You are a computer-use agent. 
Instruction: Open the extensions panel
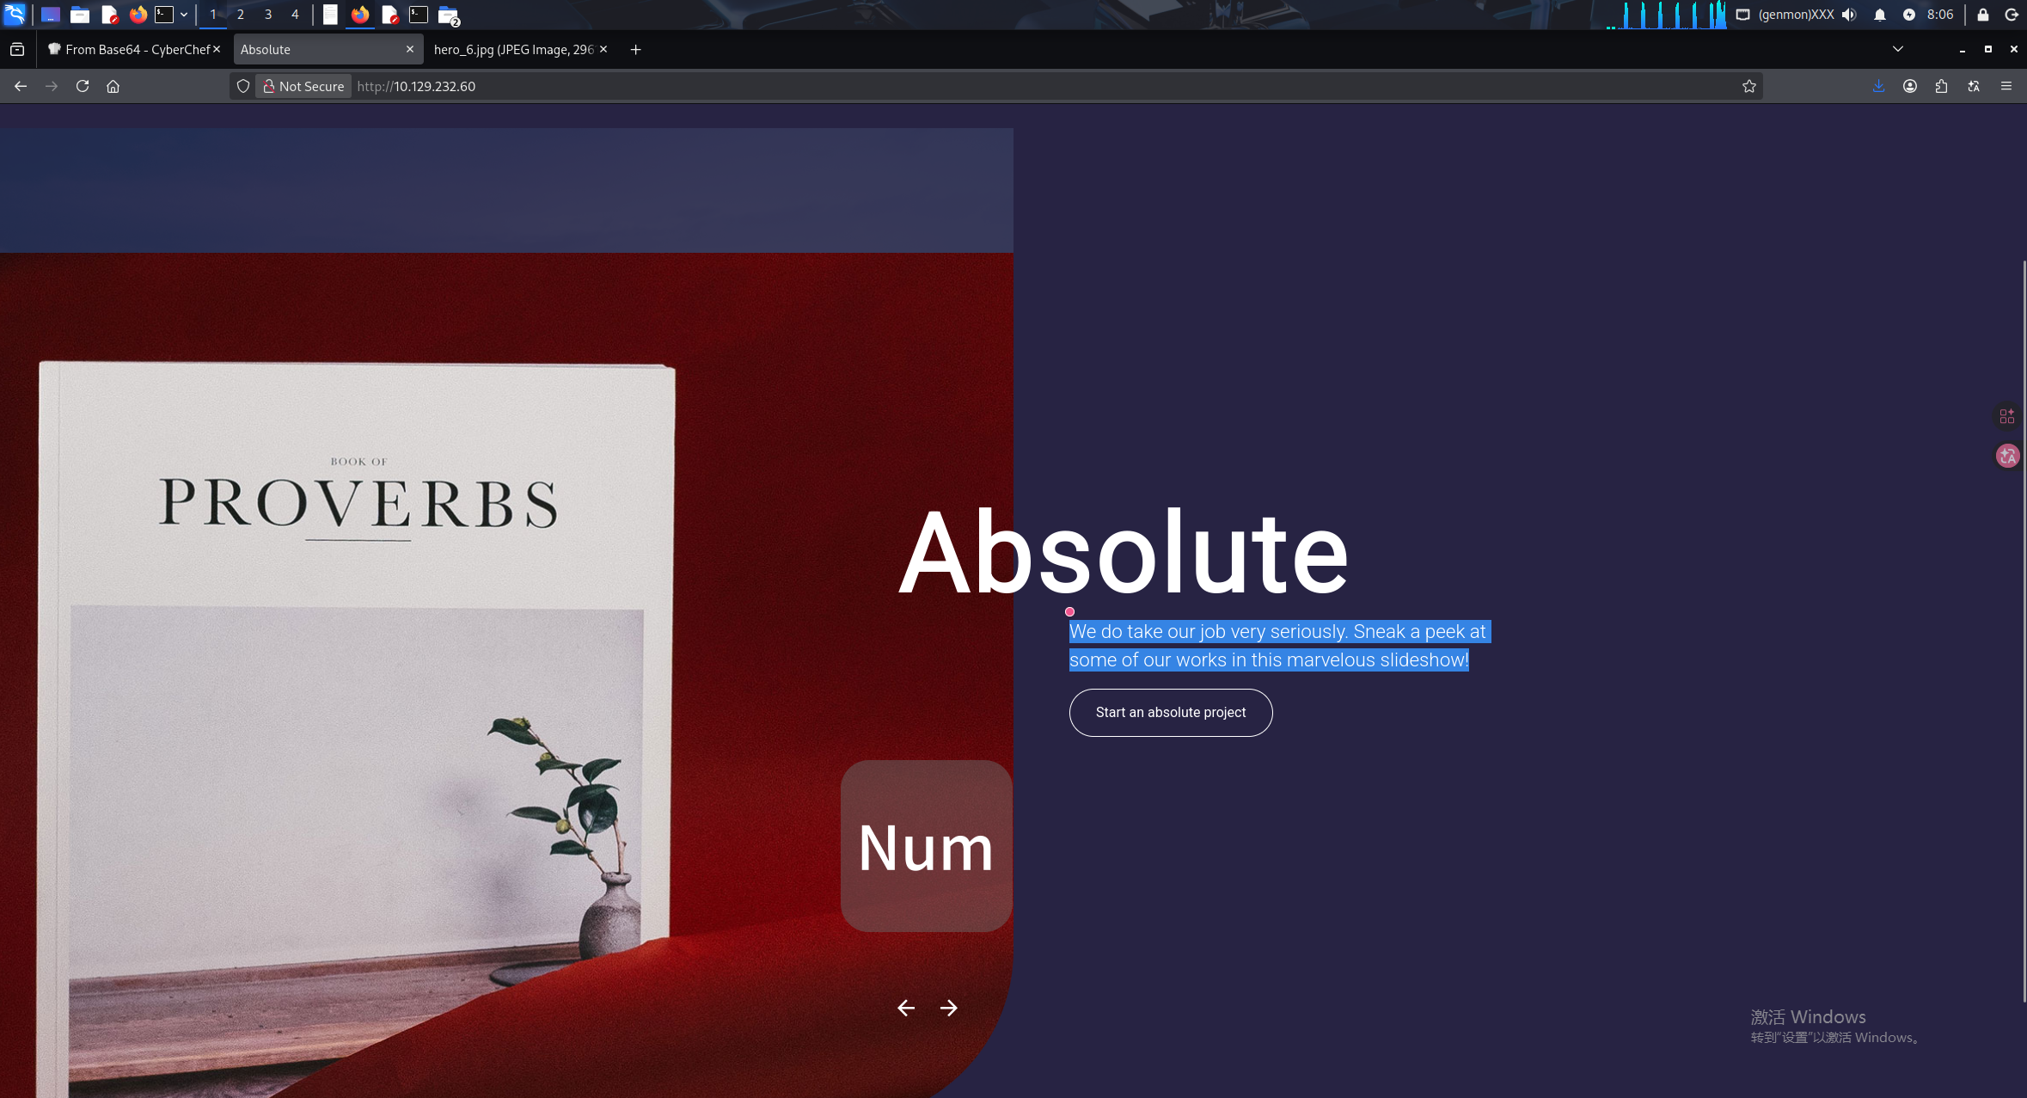[1942, 86]
